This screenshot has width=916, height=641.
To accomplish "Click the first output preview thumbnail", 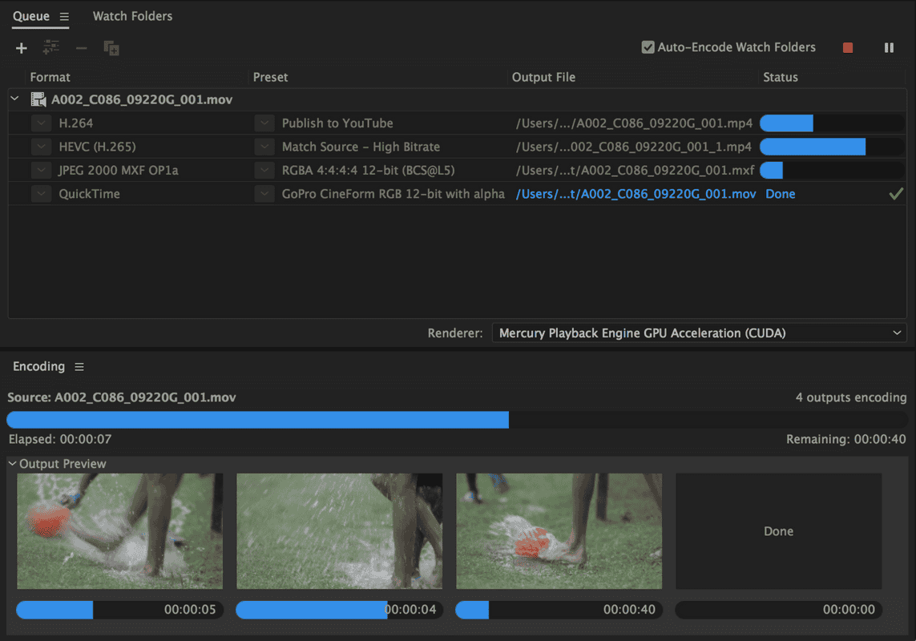I will pyautogui.click(x=119, y=531).
